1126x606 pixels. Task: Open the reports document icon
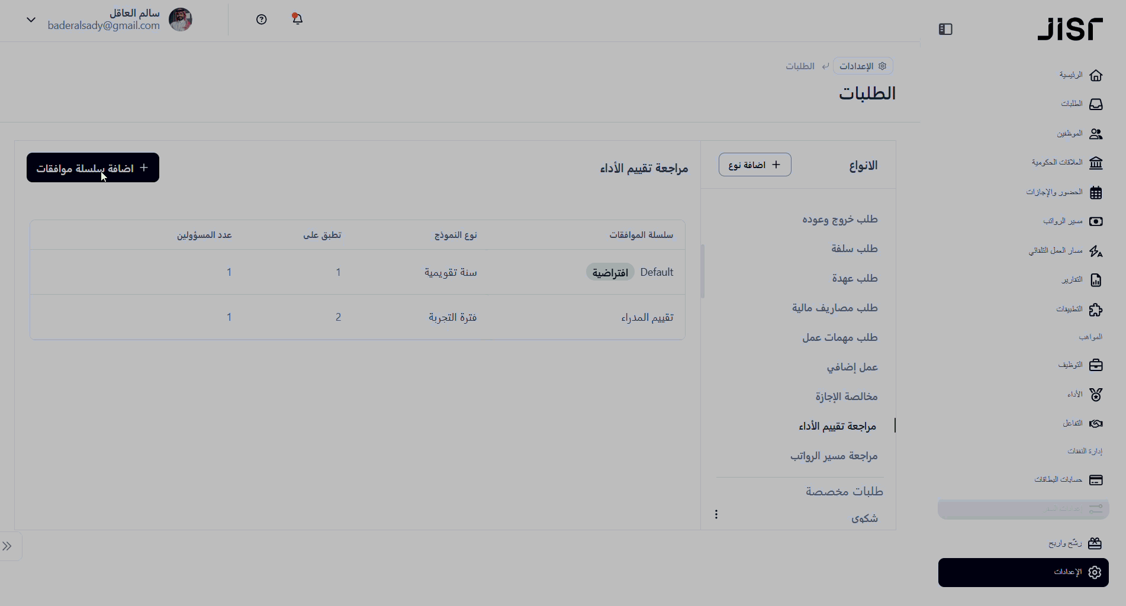click(x=1095, y=280)
